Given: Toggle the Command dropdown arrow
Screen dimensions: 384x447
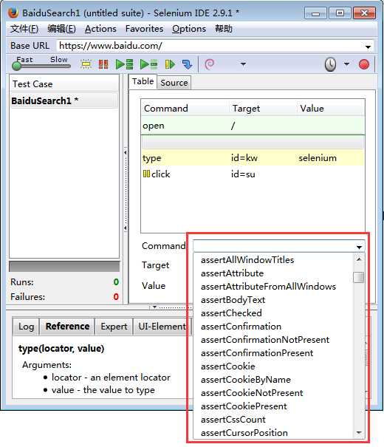Looking at the screenshot, I should pos(359,247).
